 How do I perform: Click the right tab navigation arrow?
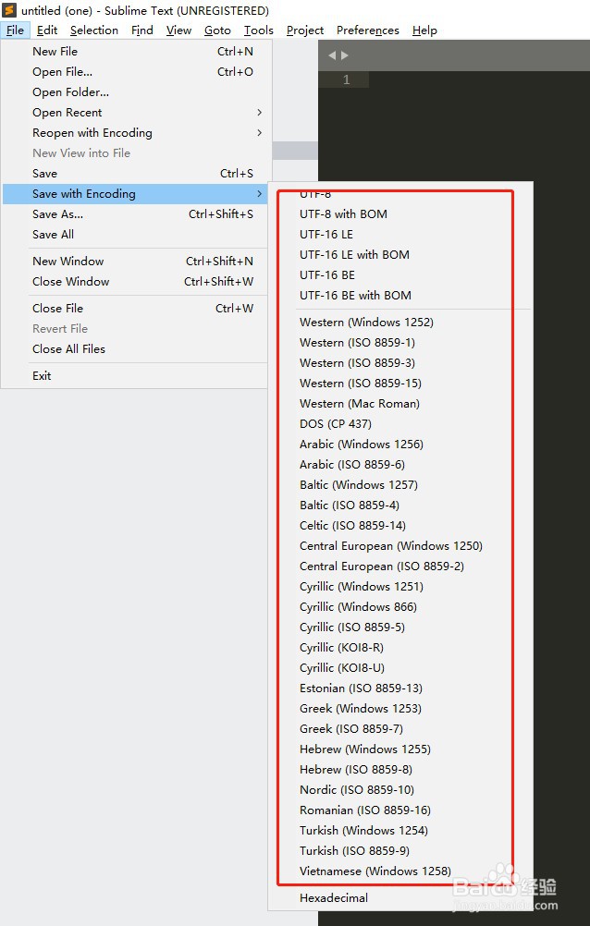pyautogui.click(x=345, y=55)
